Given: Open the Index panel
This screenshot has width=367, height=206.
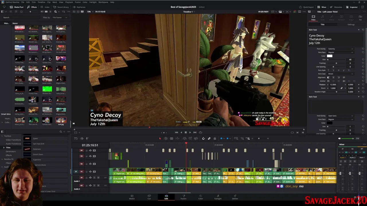Looking at the screenshot, I should click(45, 7).
